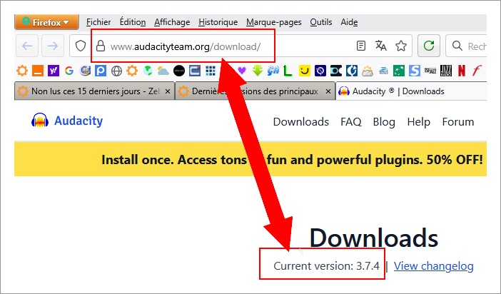The width and height of the screenshot is (501, 294).
Task: Click the search box magnifier field
Action: click(467, 46)
